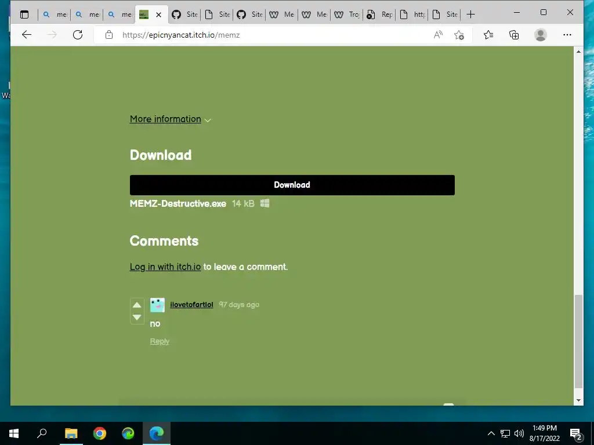Open the notification center

[x=576, y=434]
